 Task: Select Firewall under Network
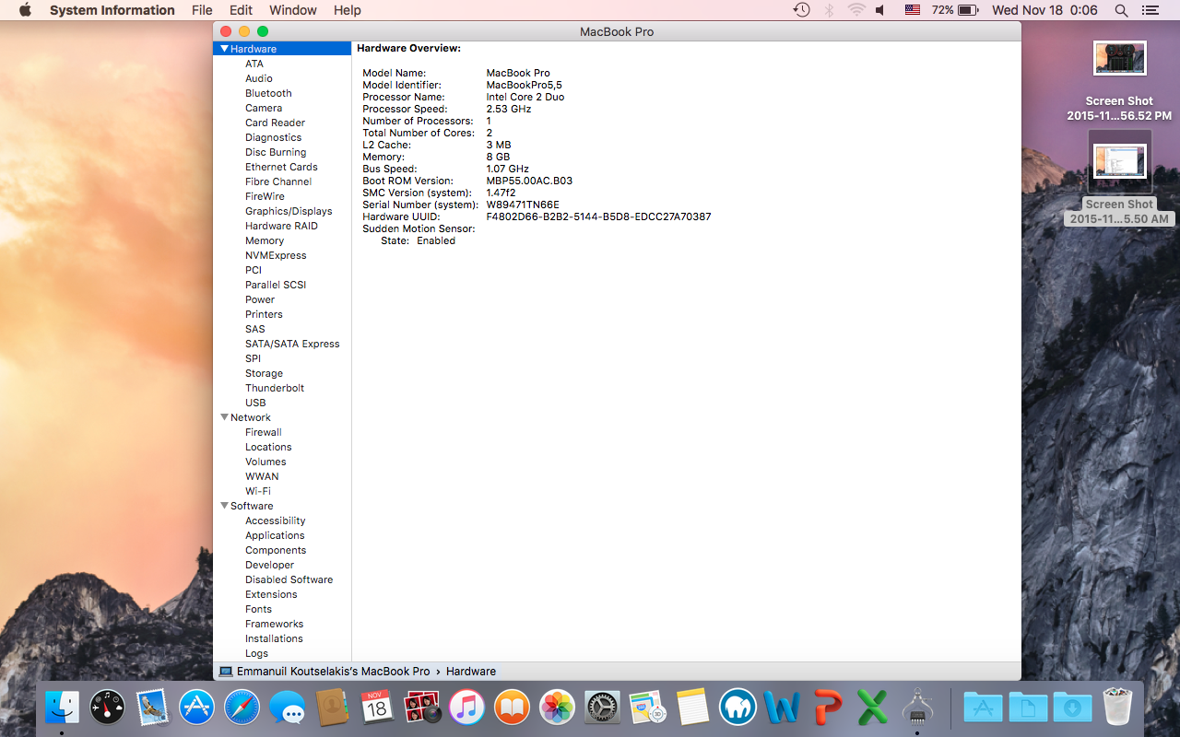click(x=264, y=432)
